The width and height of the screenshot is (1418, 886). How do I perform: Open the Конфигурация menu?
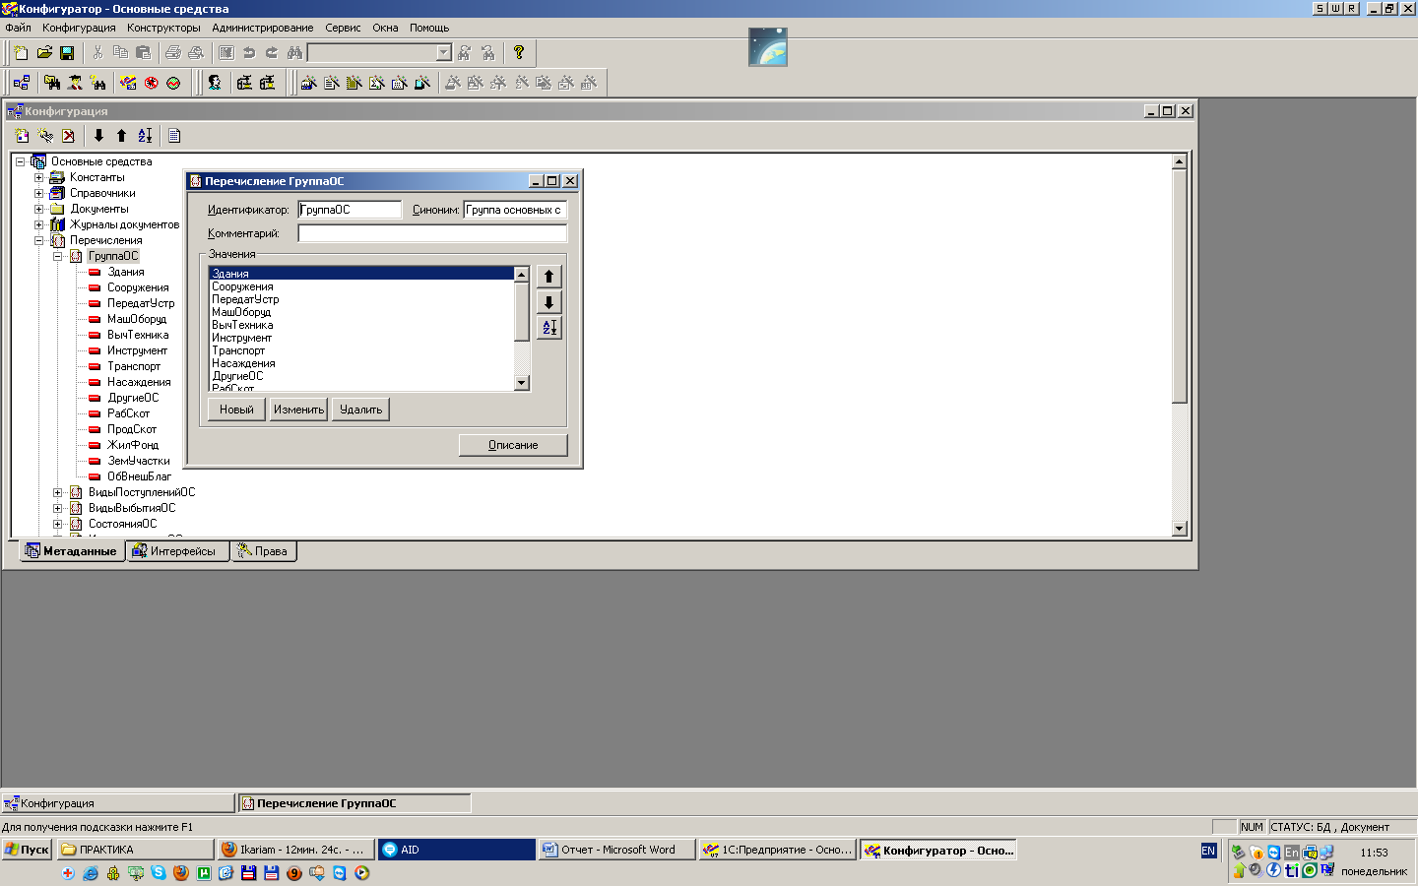(x=79, y=28)
